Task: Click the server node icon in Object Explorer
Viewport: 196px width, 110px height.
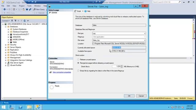Action: click(6, 24)
